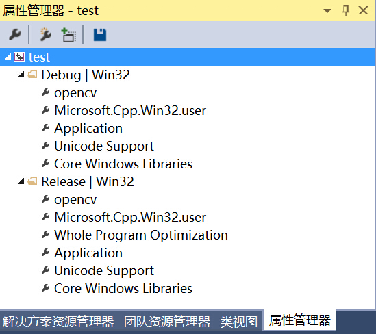Save property sheets with the floppy icon
The width and height of the screenshot is (376, 334).
pos(100,35)
